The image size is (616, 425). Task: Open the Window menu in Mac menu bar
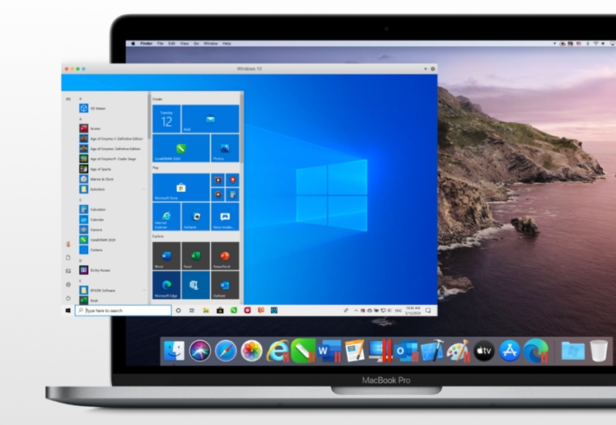click(211, 44)
